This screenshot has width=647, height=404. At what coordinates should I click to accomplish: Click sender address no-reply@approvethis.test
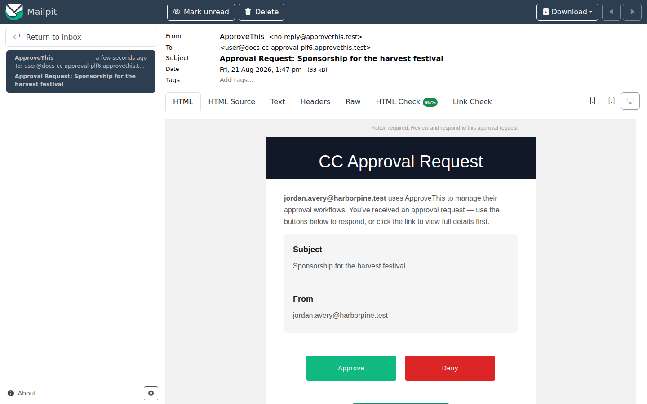click(315, 37)
